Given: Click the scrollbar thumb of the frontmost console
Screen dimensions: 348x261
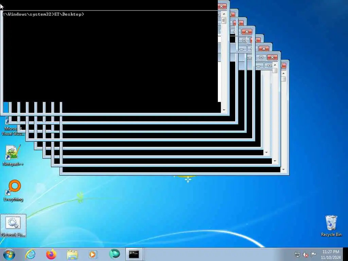Looking at the screenshot, I should tap(224, 20).
